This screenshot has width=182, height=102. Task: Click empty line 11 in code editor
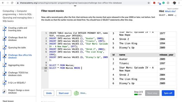[x=78, y=71]
